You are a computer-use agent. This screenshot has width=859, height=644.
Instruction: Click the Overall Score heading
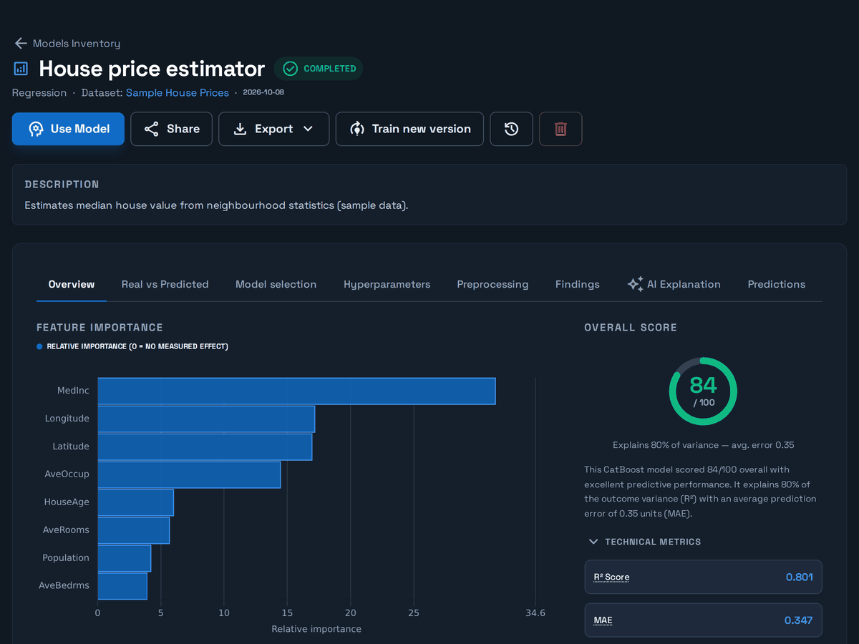pyautogui.click(x=631, y=328)
